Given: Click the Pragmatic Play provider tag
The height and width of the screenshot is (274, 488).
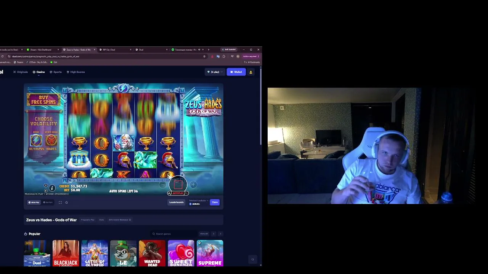Looking at the screenshot, I should click(x=88, y=220).
